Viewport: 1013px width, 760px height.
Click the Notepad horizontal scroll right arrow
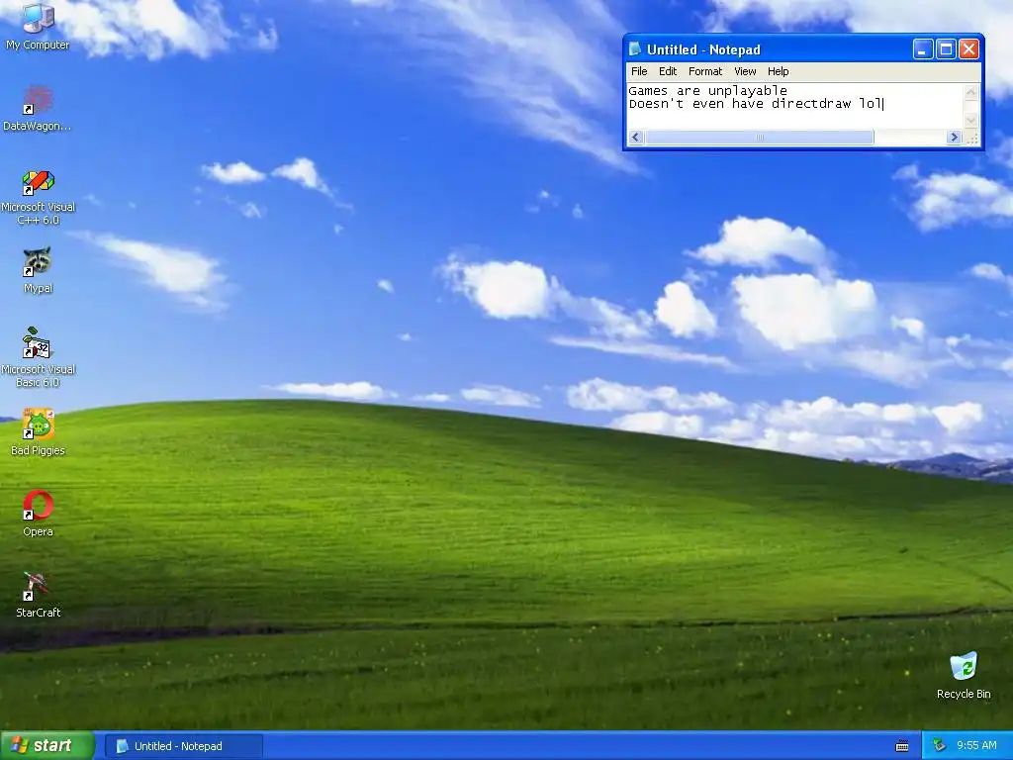tap(955, 137)
